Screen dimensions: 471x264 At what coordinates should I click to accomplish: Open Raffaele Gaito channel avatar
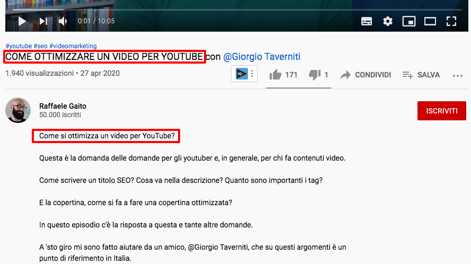tap(18, 110)
